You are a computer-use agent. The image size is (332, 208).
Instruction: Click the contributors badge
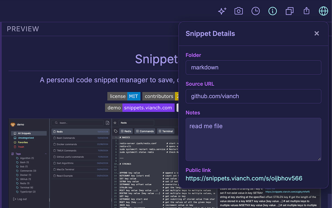pyautogui.click(x=160, y=96)
